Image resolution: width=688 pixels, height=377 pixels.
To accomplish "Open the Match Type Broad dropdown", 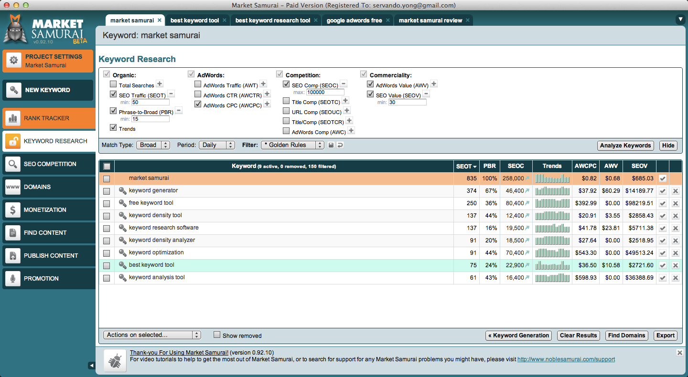I will tap(153, 145).
